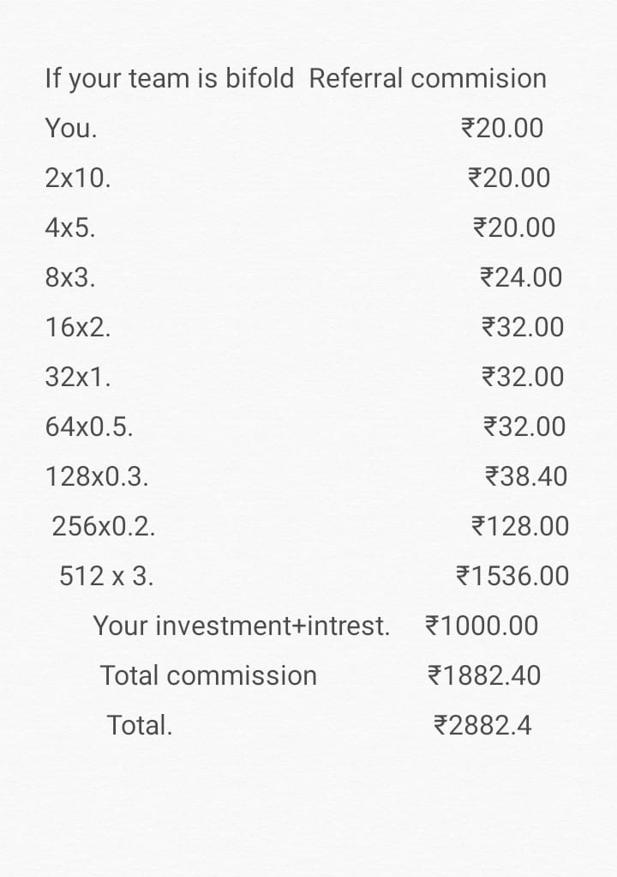Select the '4x5.' row label
Screen dimensions: 617x877
coord(70,228)
